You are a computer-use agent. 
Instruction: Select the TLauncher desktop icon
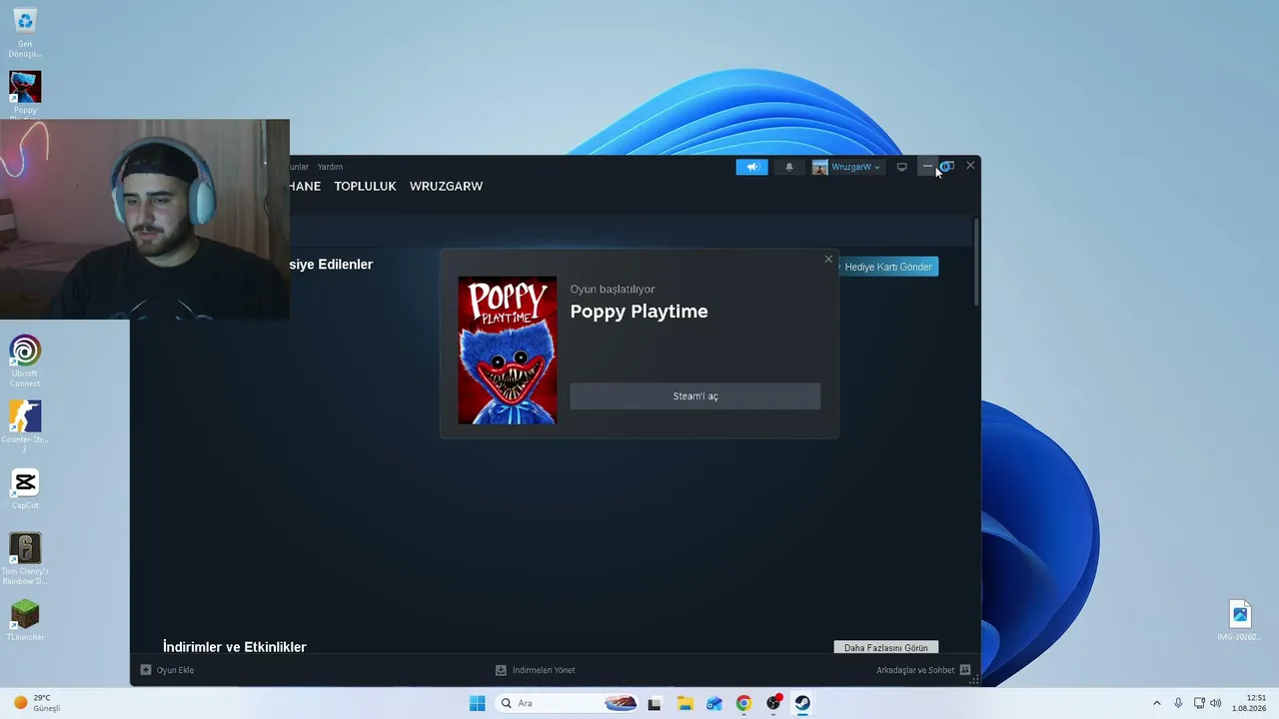coord(25,619)
